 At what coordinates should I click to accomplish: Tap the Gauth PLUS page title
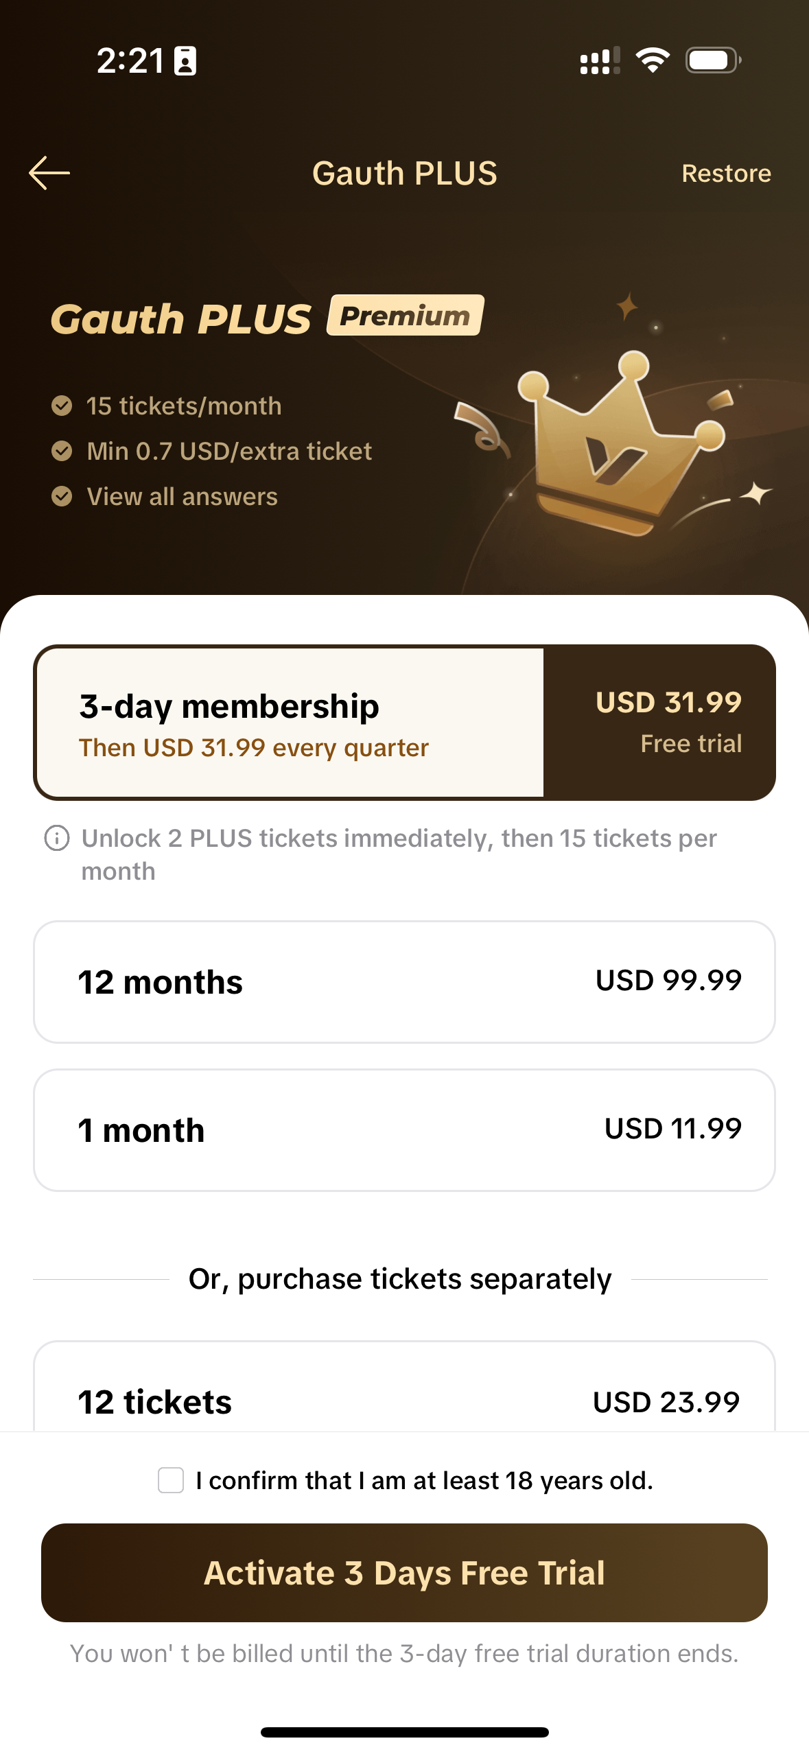pyautogui.click(x=404, y=173)
